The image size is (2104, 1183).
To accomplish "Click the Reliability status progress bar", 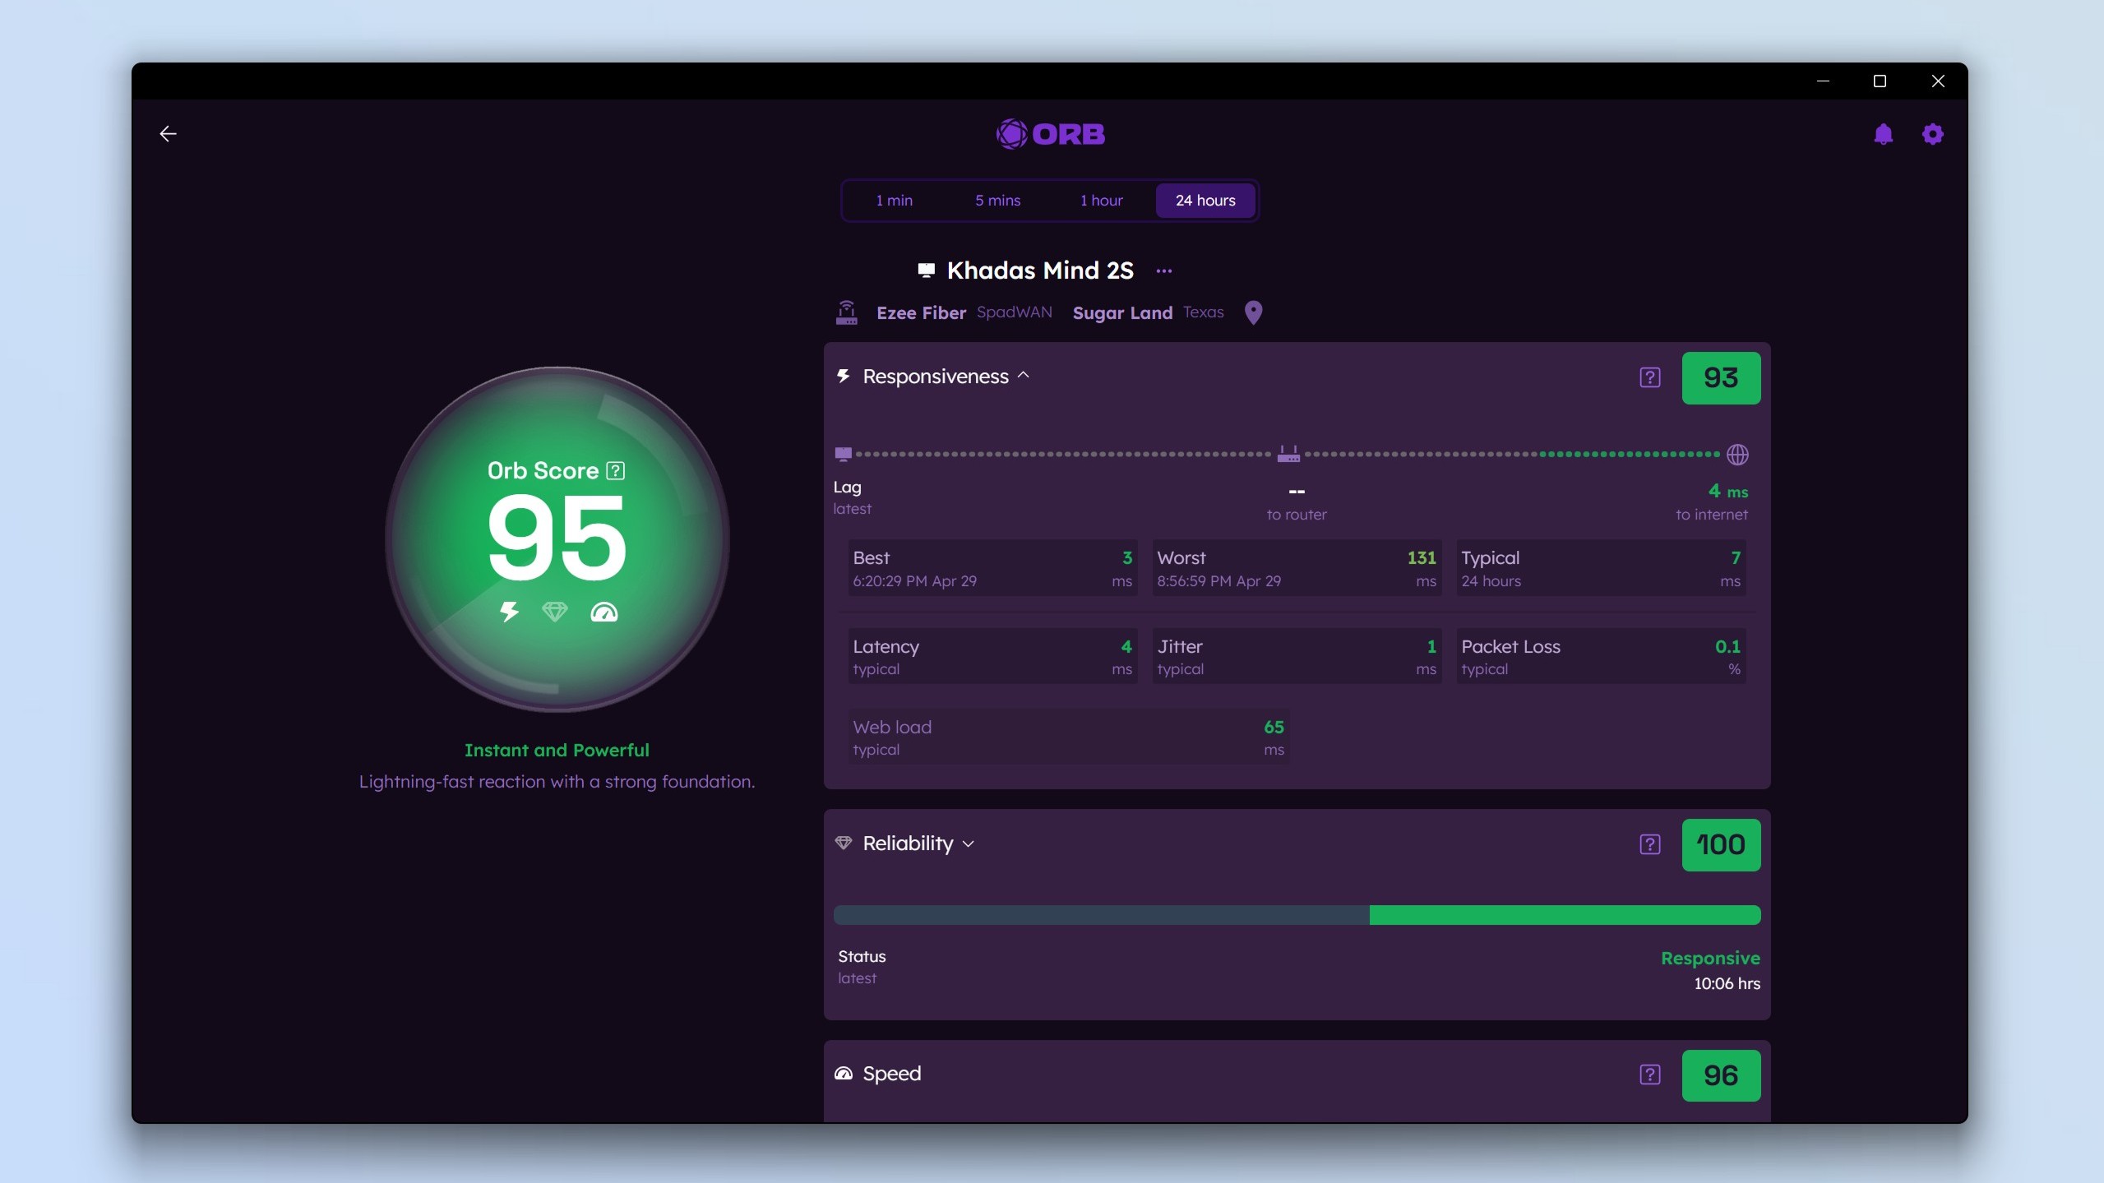I will point(1297,915).
